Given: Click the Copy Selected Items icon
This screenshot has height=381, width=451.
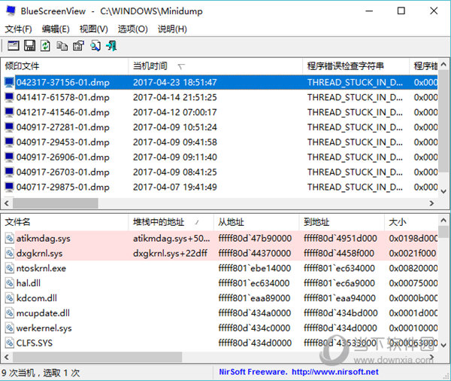Looking at the screenshot, I should (x=62, y=47).
